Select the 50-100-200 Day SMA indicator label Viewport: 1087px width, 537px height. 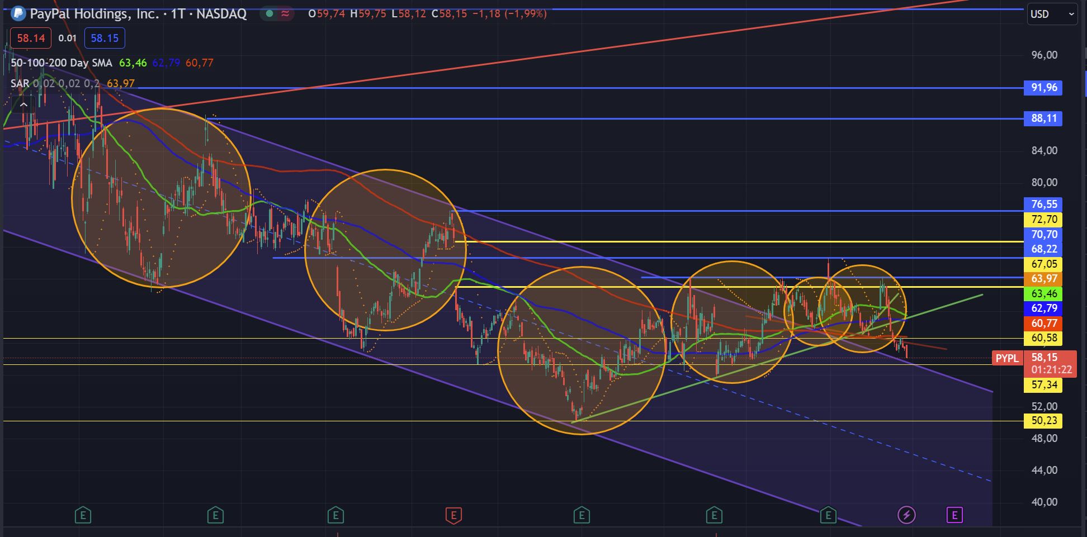tap(62, 63)
